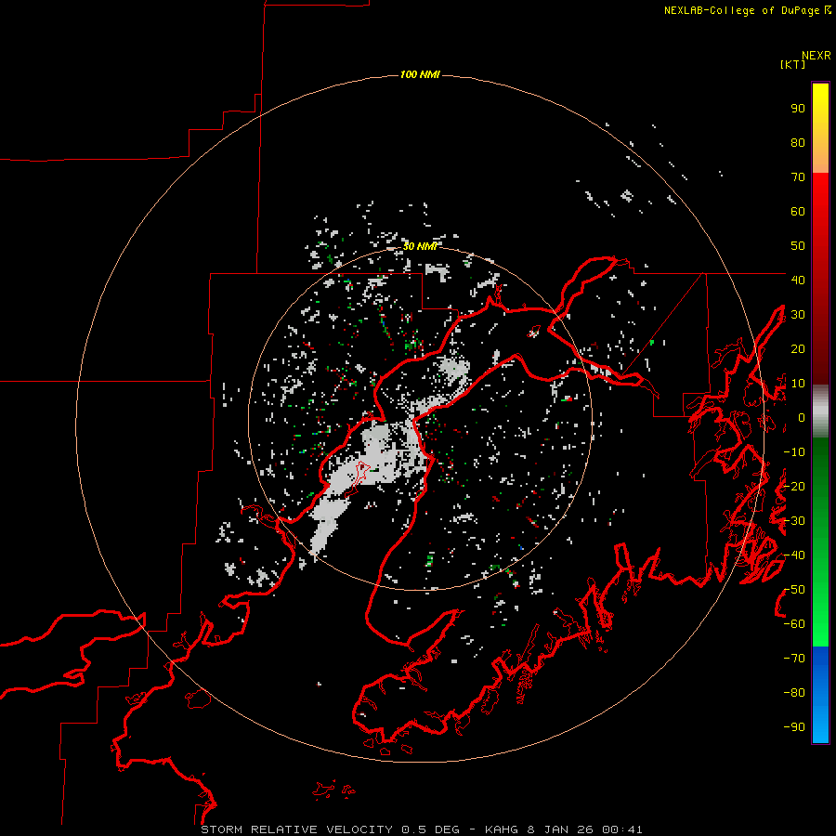Click the 30 value on the velocity scale
This screenshot has width=836, height=836.
point(798,315)
